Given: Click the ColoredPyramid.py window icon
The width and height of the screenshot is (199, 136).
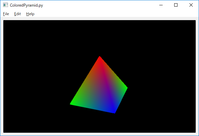Looking at the screenshot, I should (x=6, y=5).
